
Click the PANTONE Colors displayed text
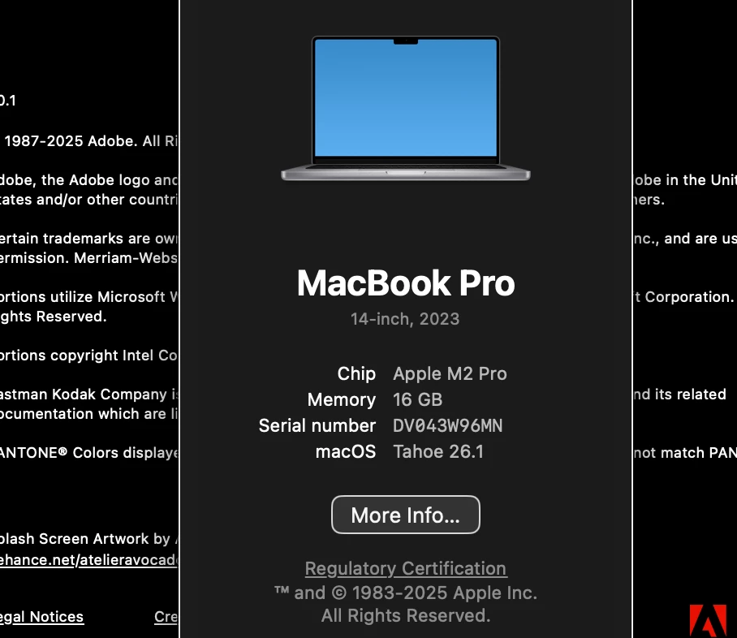click(88, 452)
